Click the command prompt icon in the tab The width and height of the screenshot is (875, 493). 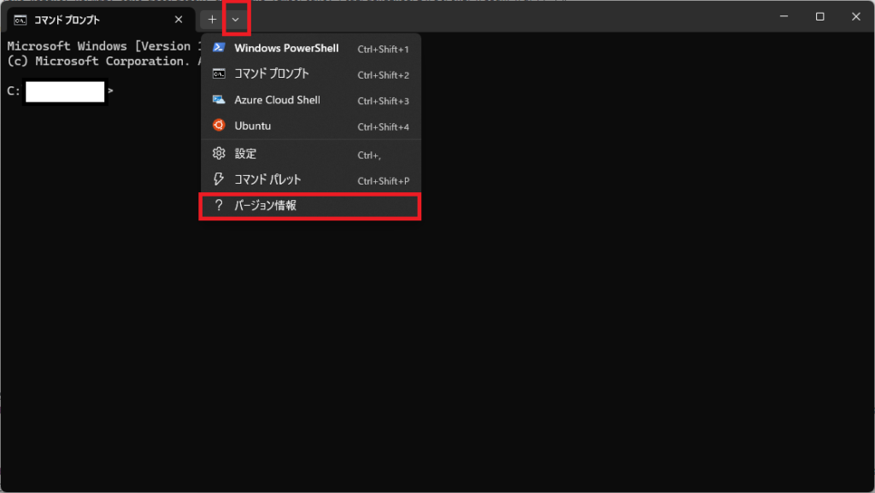(21, 20)
